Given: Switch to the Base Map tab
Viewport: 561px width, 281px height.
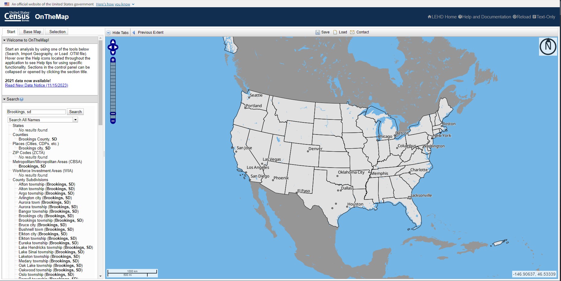Looking at the screenshot, I should (32, 32).
